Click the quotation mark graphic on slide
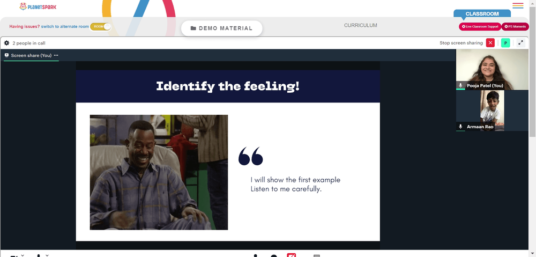Viewport: 536px width, 257px height. pos(250,156)
